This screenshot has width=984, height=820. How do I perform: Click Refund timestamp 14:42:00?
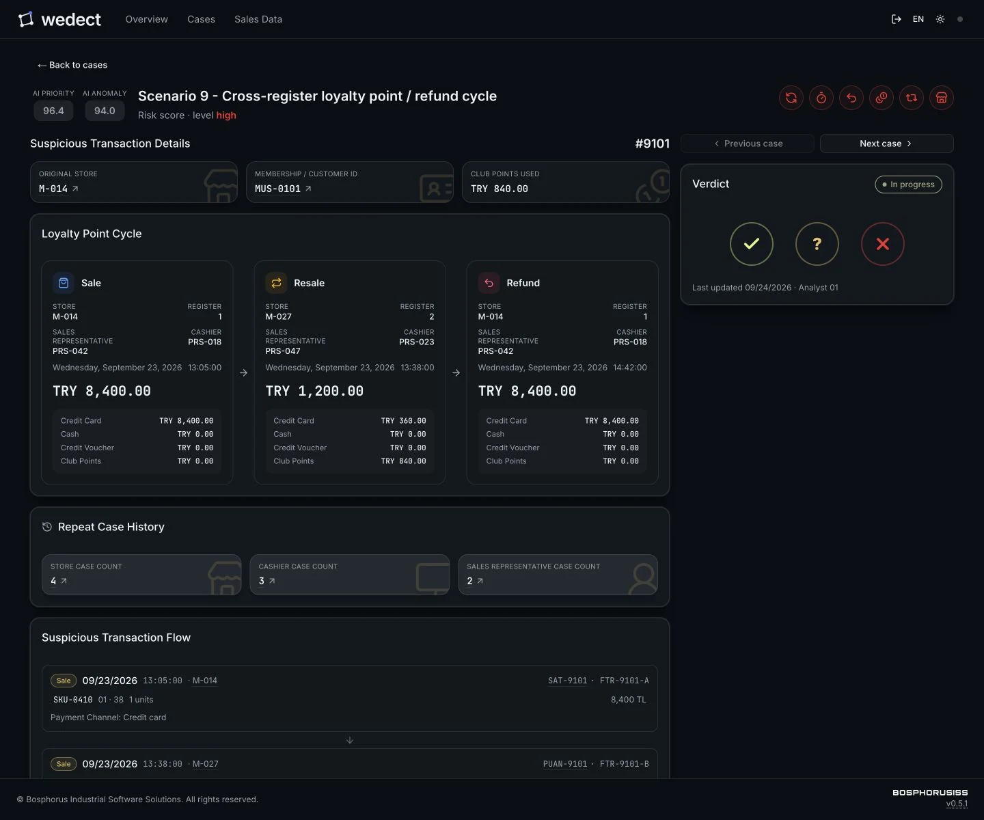point(630,368)
